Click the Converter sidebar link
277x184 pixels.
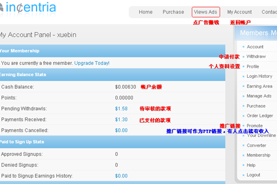click(256, 146)
